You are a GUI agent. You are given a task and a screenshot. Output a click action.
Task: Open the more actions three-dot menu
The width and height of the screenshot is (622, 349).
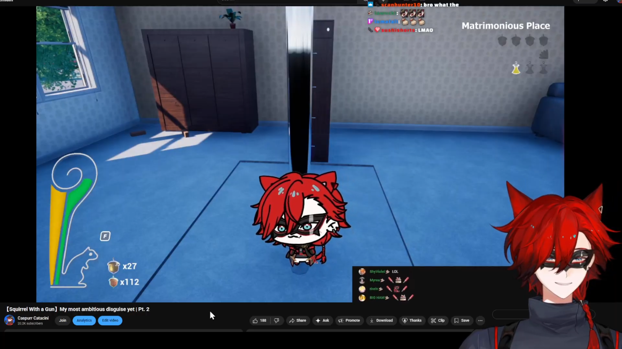(x=480, y=320)
